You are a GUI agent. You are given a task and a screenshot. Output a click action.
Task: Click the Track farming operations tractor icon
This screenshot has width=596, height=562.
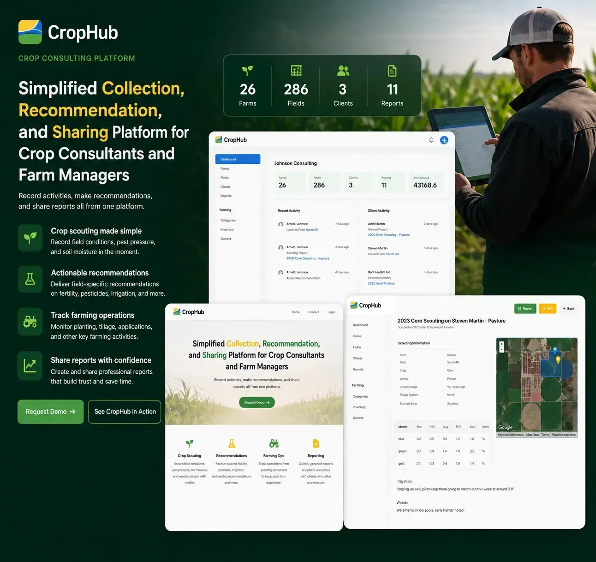pyautogui.click(x=30, y=321)
